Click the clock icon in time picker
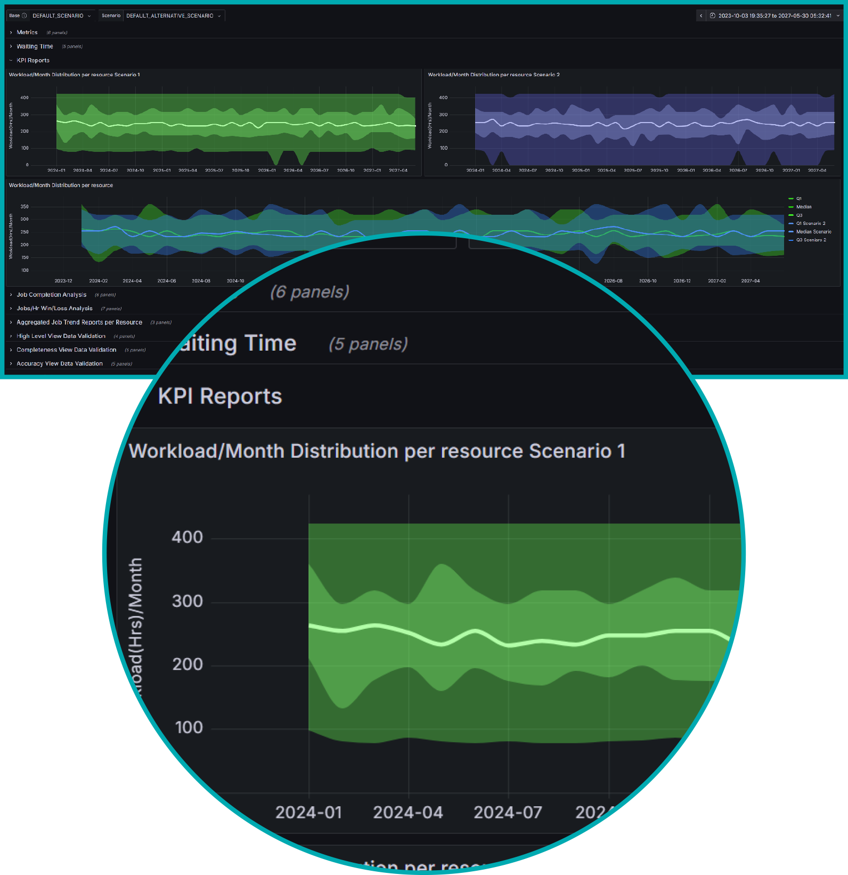 pos(713,16)
